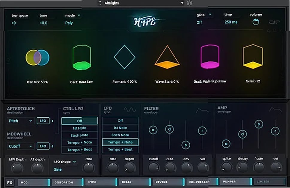This screenshot has height=188, width=290.
Task: Click the FX badge in the bottom-left corner
Action: point(9,182)
